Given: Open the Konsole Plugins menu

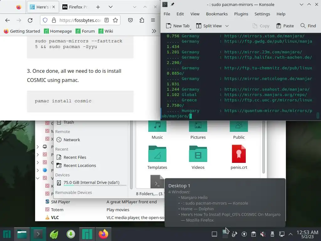Looking at the screenshot, I should pyautogui.click(x=241, y=14).
